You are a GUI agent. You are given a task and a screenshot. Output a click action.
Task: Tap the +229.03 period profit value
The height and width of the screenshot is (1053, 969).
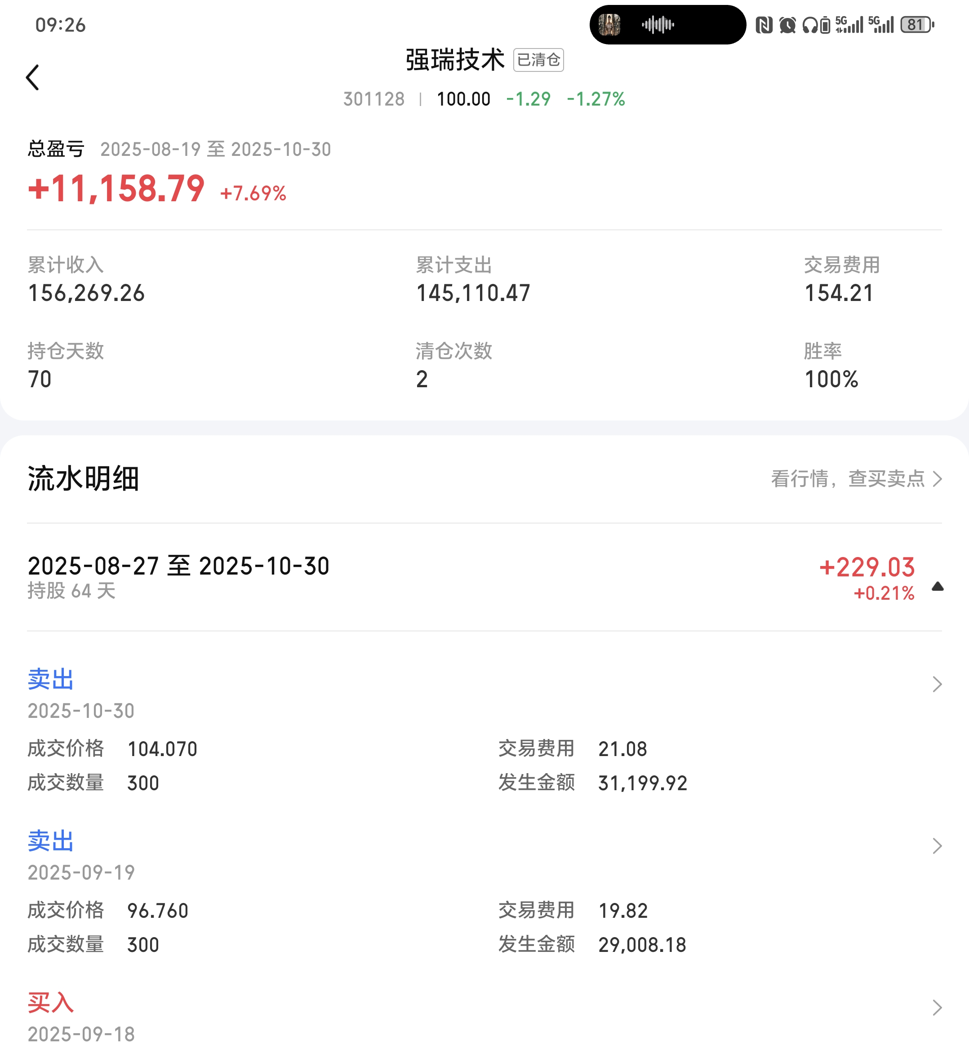click(x=867, y=567)
